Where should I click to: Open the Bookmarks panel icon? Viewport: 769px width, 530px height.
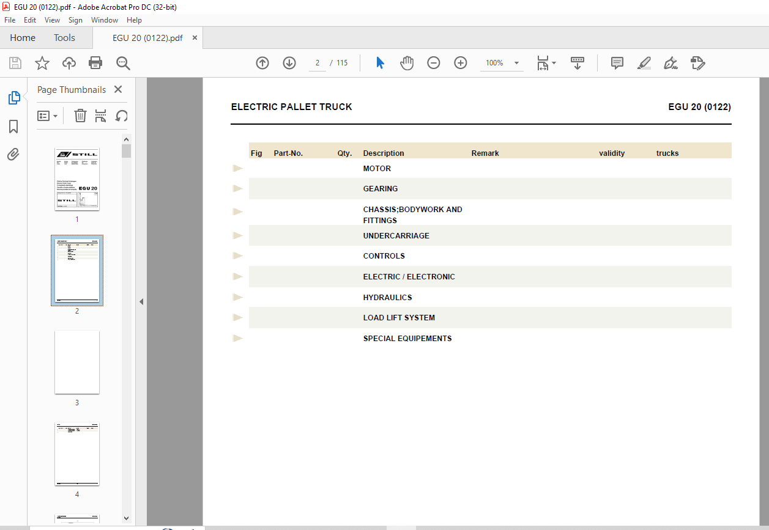coord(13,127)
